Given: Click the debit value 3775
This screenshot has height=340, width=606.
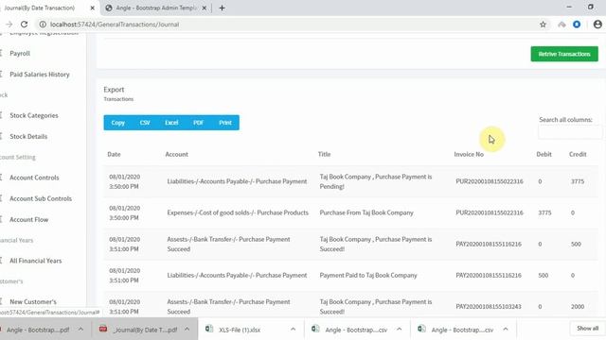Looking at the screenshot, I should pos(544,212).
